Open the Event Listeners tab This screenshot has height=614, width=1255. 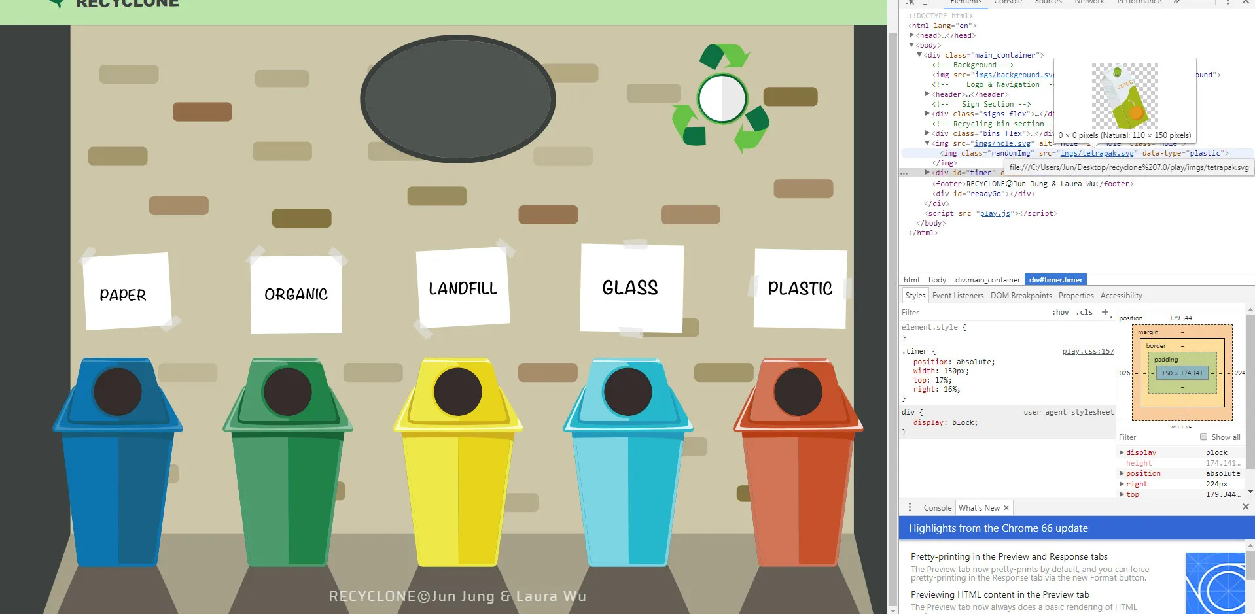958,296
